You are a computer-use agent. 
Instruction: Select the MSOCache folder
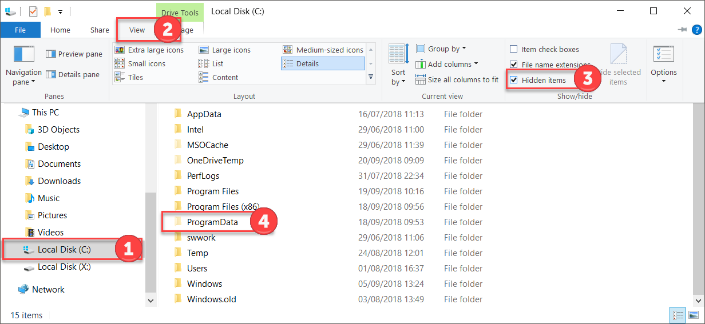click(208, 145)
